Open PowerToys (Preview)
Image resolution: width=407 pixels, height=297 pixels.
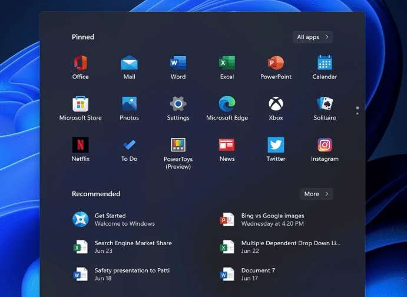[178, 153]
